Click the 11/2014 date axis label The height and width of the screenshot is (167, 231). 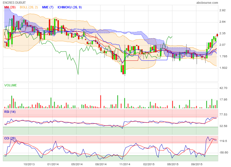click(x=125, y=164)
